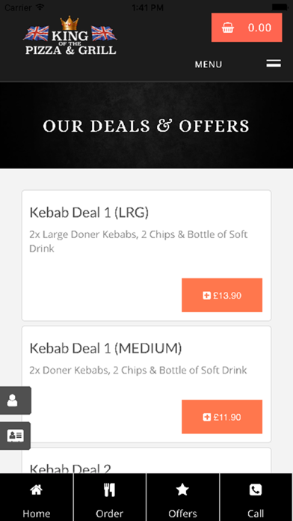Tap the Home house icon

point(36,490)
